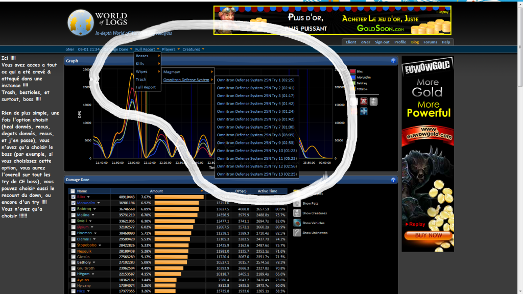This screenshot has width=523, height=294.
Task: Sort by the Active Time column header
Action: tap(267, 191)
